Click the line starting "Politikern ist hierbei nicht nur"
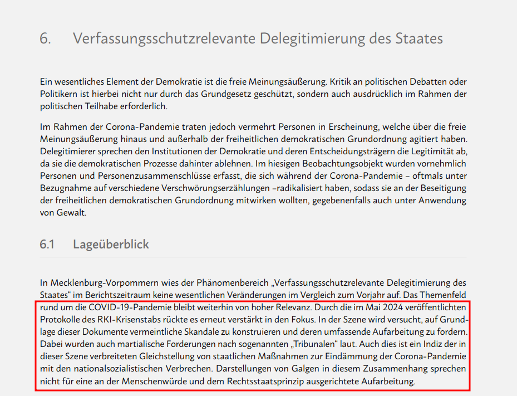This screenshot has width=517, height=396. (253, 94)
